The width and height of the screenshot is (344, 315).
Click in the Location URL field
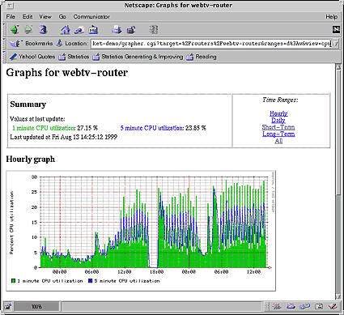[x=211, y=44]
